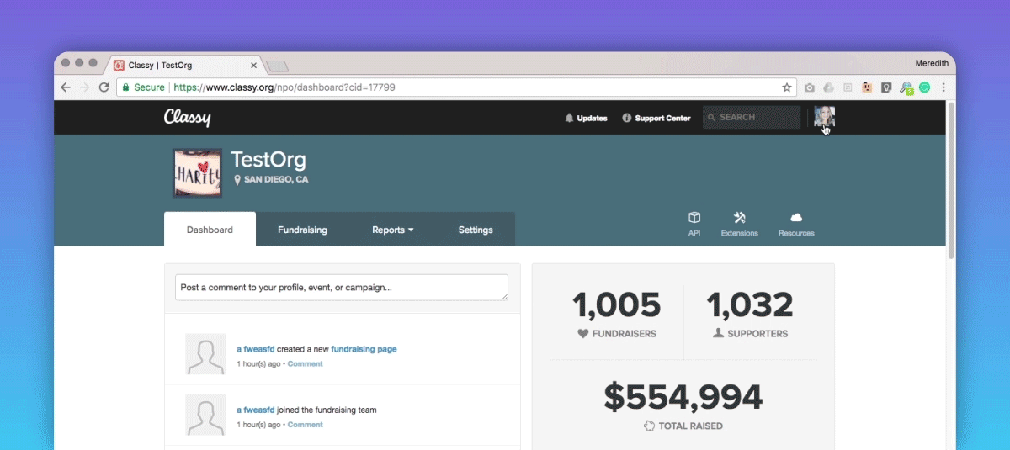
Task: Bookmark page with the star icon
Action: point(787,87)
